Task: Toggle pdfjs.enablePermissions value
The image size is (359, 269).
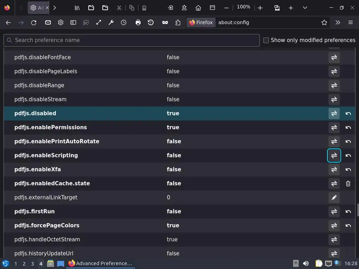Action: click(334, 127)
